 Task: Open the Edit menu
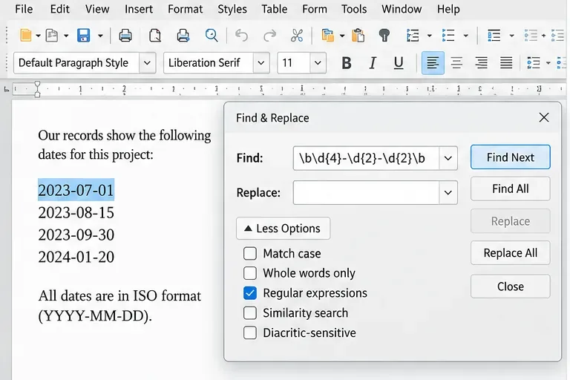tap(59, 9)
